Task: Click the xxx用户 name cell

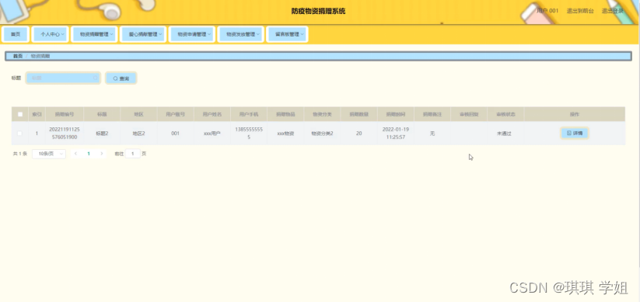Action: coord(212,134)
